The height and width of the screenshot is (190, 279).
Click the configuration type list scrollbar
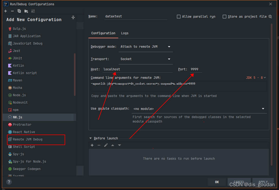pyautogui.click(x=75, y=74)
